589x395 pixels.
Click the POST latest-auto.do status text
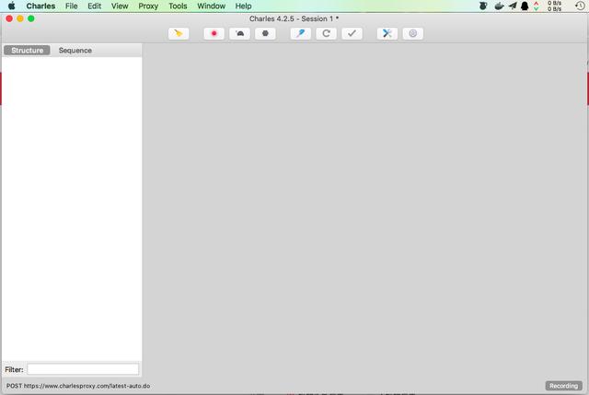click(x=78, y=386)
